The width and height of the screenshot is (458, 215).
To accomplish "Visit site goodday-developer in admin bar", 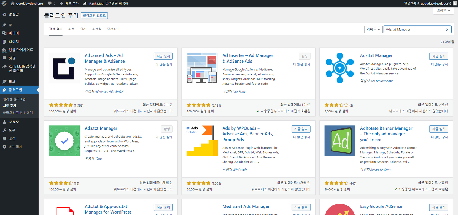I will click(27, 3).
